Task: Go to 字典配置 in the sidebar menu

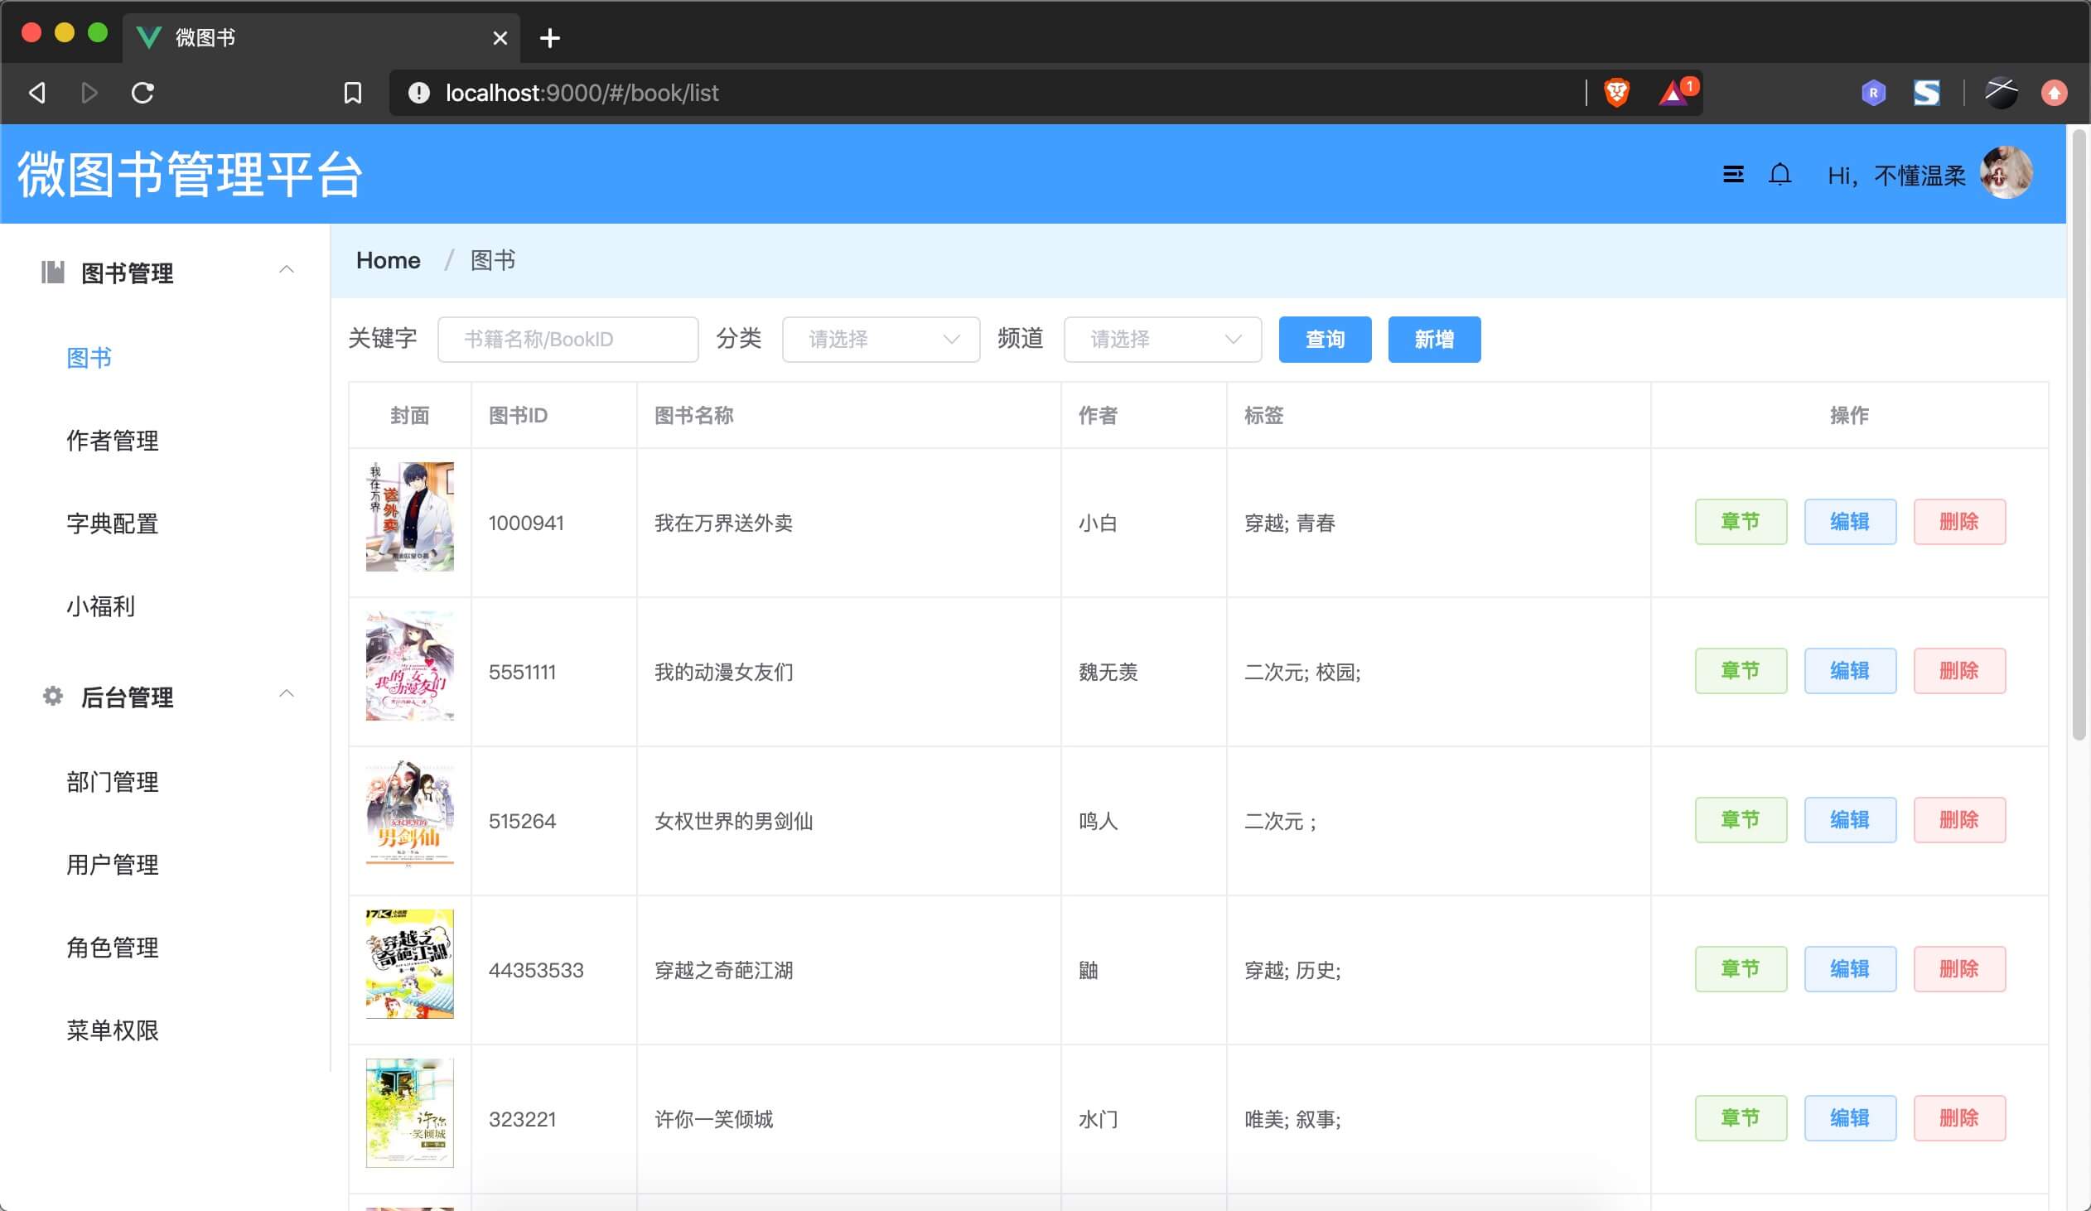Action: coord(113,523)
